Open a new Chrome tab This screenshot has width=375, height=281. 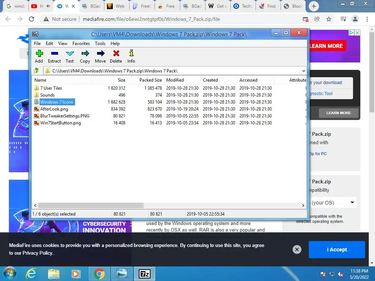tap(313, 6)
